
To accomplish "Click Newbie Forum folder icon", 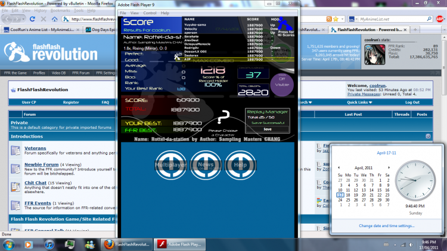I will pyautogui.click(x=15, y=168).
